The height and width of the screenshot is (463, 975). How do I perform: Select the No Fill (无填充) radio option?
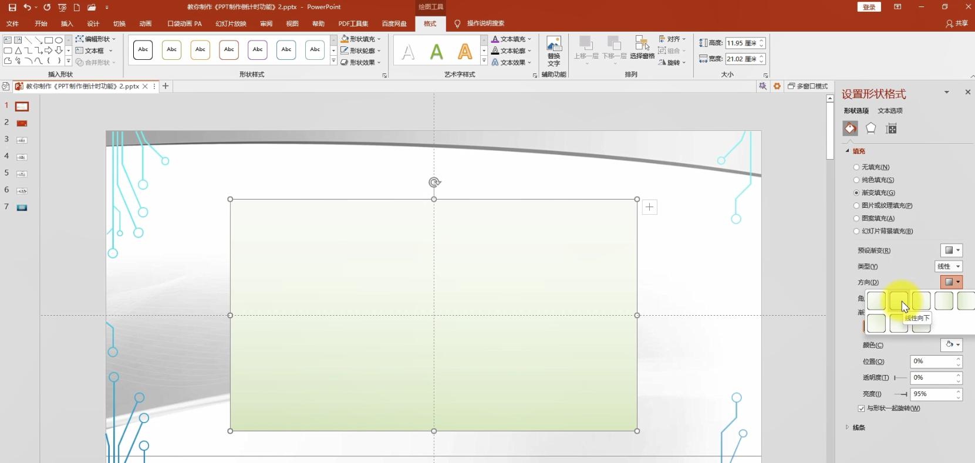click(x=856, y=167)
